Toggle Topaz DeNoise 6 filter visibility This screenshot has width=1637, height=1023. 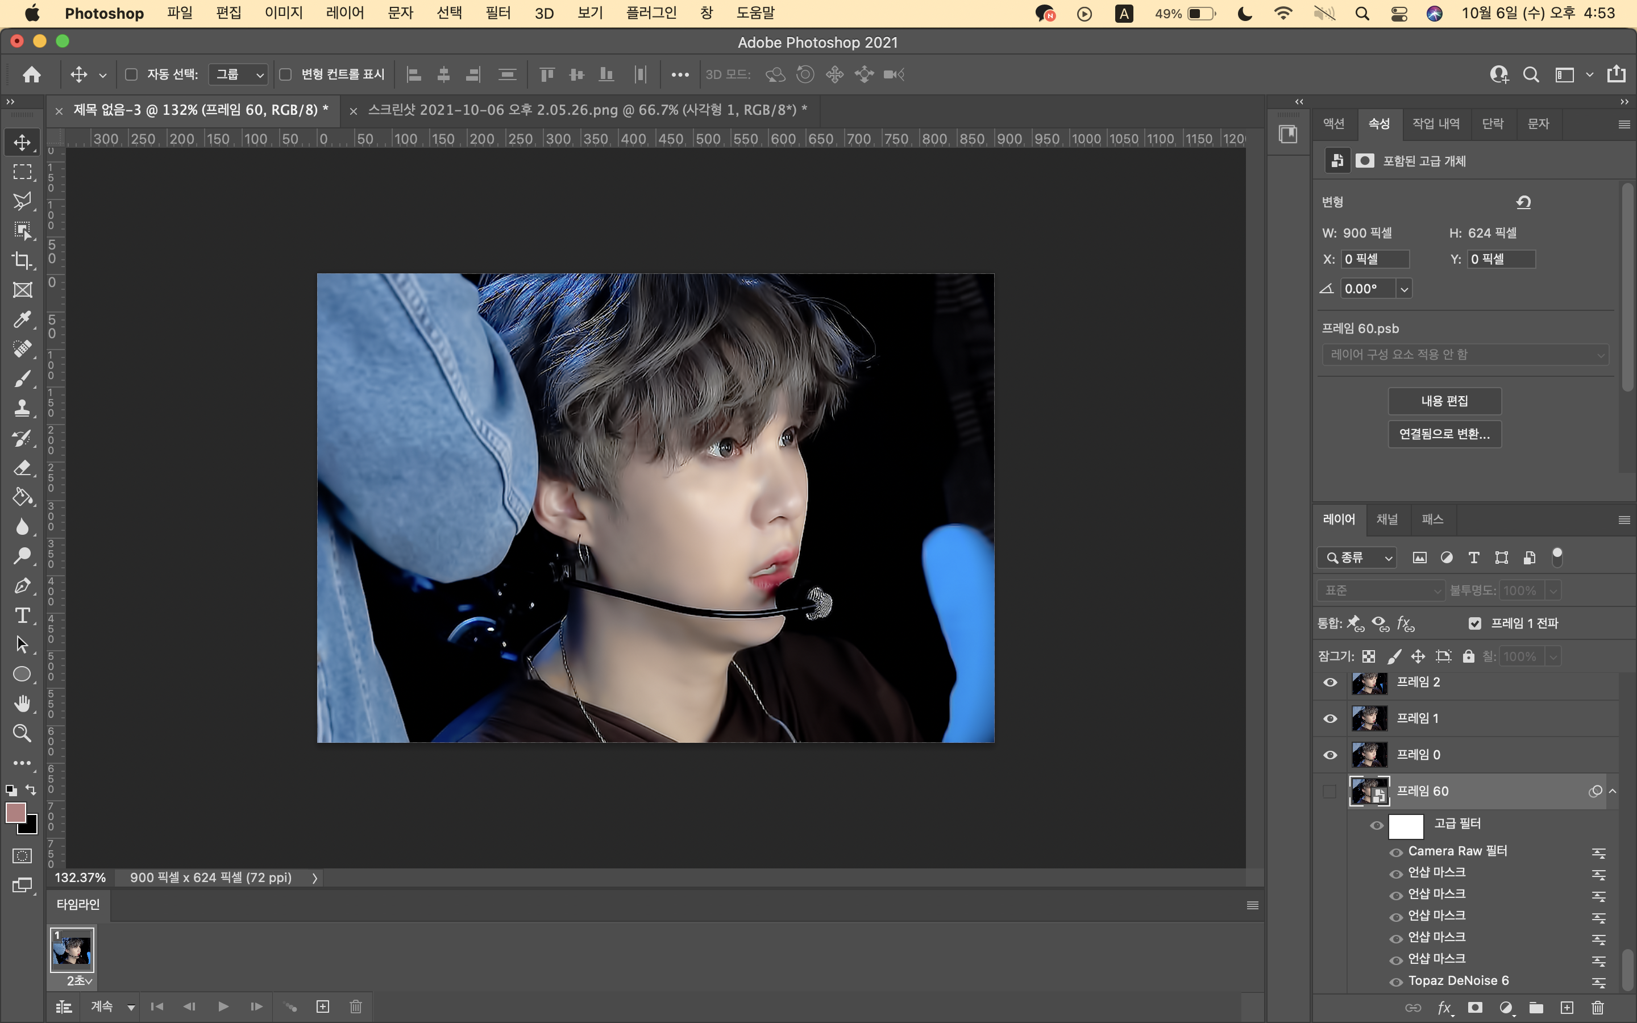tap(1395, 983)
